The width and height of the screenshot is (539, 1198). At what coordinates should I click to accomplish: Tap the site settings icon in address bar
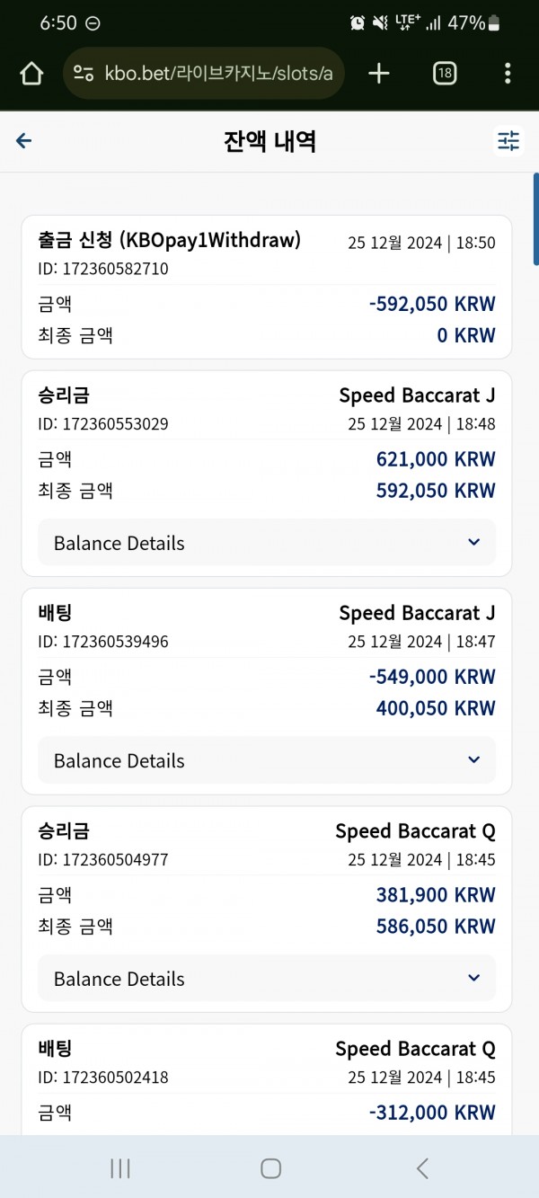click(x=84, y=74)
